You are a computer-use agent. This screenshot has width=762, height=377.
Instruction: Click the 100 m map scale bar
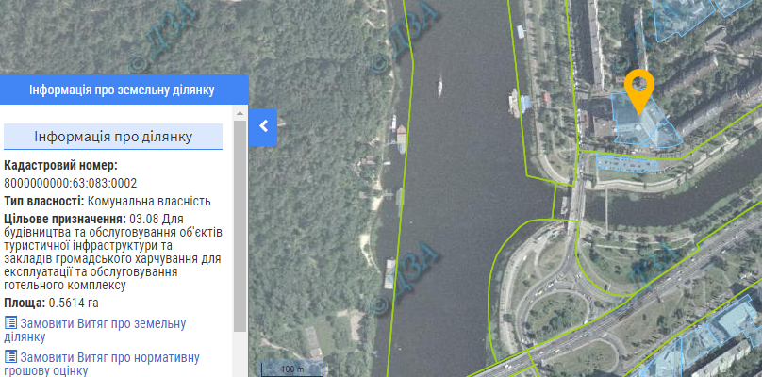point(292,369)
